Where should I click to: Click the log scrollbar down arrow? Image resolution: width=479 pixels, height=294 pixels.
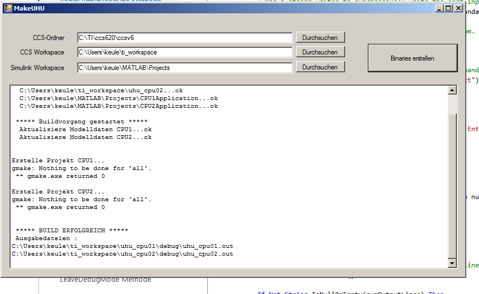[452, 263]
